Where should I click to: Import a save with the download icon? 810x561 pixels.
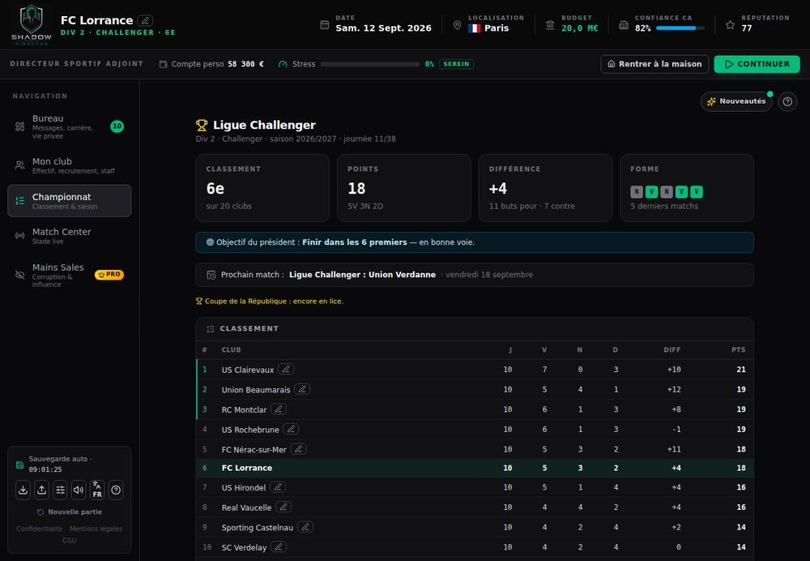click(23, 490)
